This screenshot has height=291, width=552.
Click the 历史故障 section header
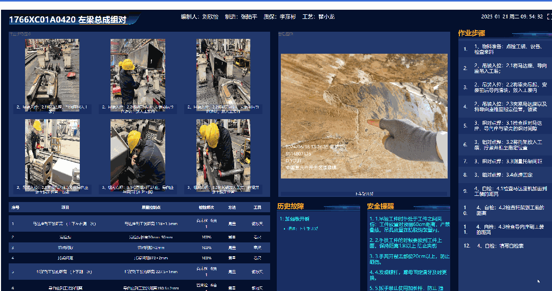click(291, 206)
